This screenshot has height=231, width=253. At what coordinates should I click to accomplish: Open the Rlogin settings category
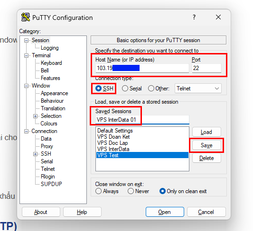coord(48,177)
